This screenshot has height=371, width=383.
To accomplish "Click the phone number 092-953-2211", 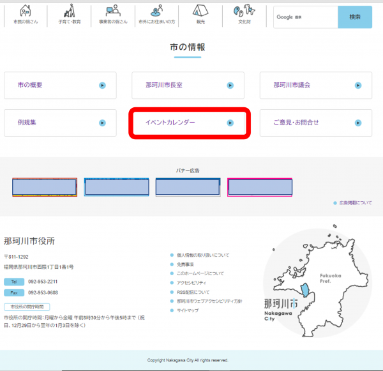I will pos(43,282).
